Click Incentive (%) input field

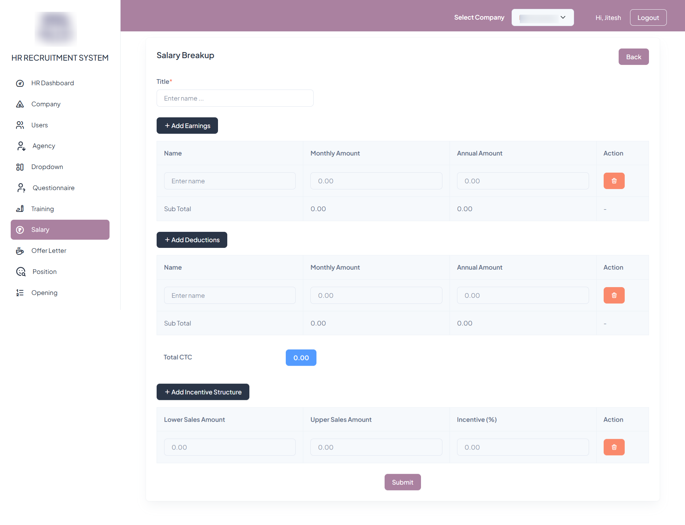click(x=523, y=447)
